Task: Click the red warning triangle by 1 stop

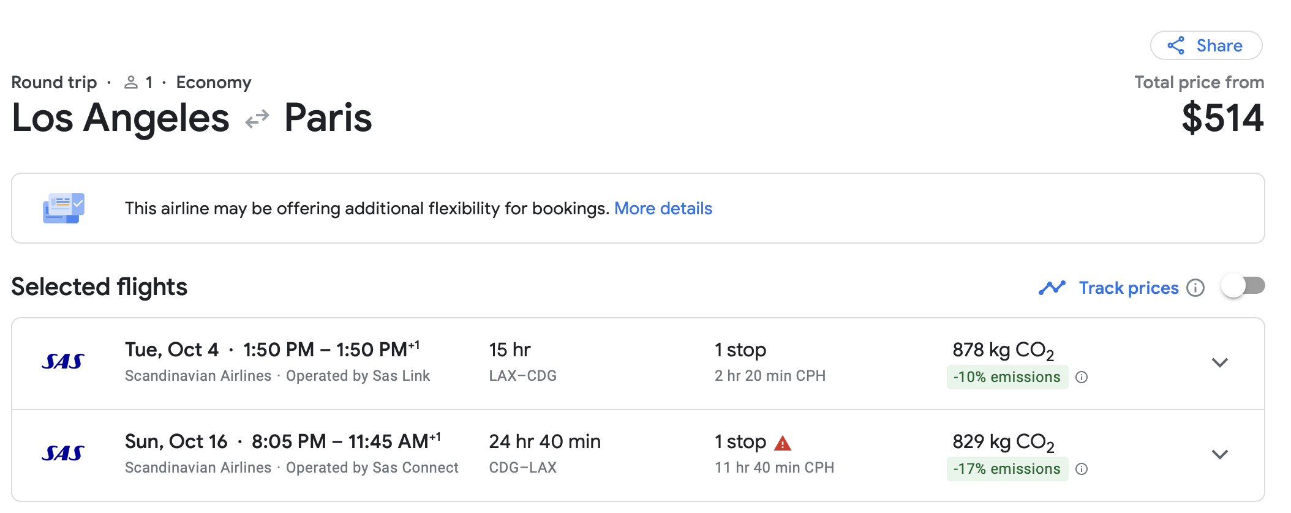Action: [x=783, y=443]
